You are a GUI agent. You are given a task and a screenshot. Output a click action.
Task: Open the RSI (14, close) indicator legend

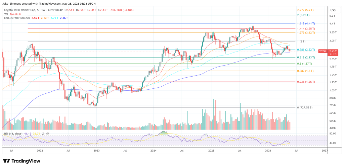pos(13,133)
